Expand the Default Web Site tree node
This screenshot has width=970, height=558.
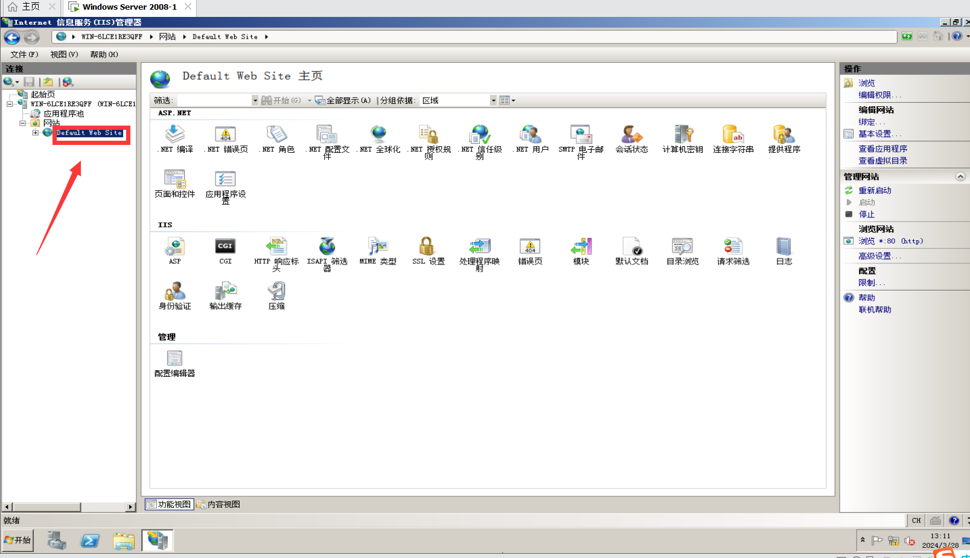coord(35,133)
